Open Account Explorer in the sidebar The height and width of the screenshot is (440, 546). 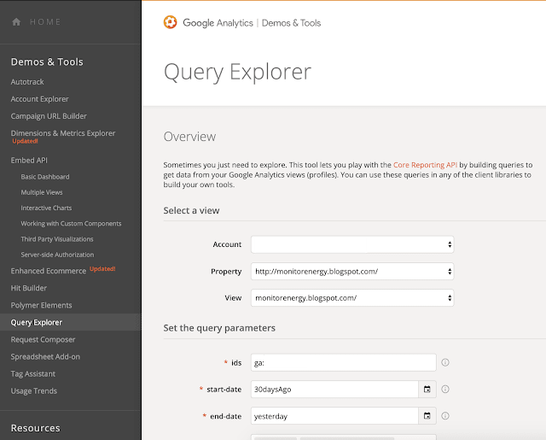click(40, 99)
